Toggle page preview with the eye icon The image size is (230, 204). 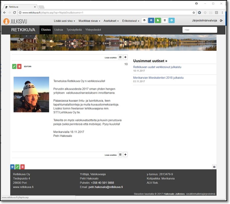tap(144, 20)
